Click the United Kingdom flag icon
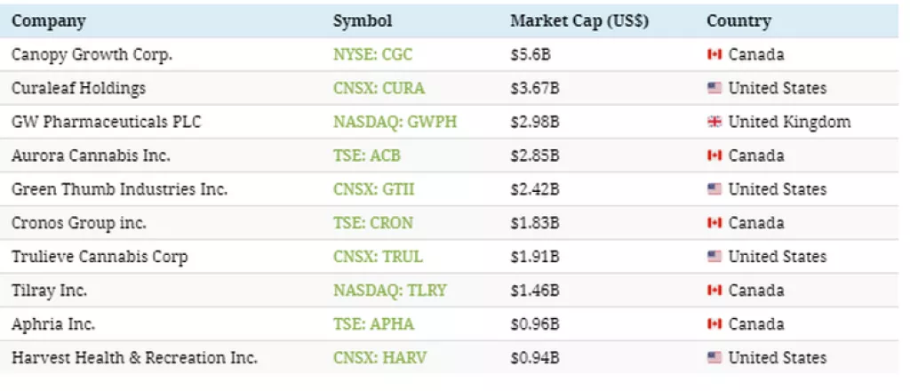Screen dimensions: 910x391 pyautogui.click(x=713, y=122)
